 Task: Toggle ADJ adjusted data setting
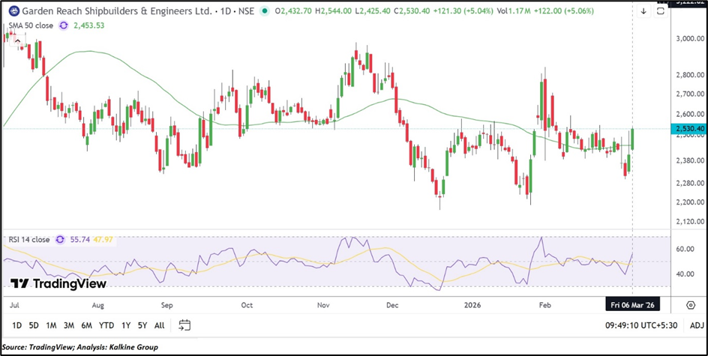click(x=696, y=325)
